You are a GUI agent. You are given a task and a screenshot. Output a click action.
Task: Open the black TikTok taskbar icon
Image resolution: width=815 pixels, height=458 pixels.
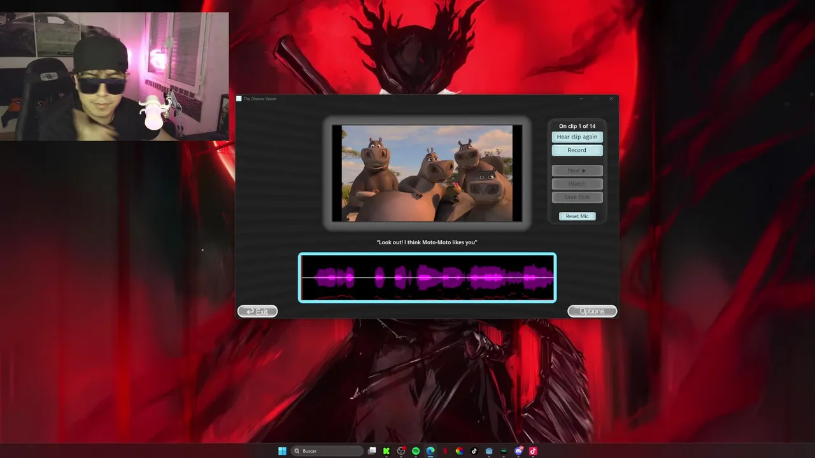(x=474, y=451)
